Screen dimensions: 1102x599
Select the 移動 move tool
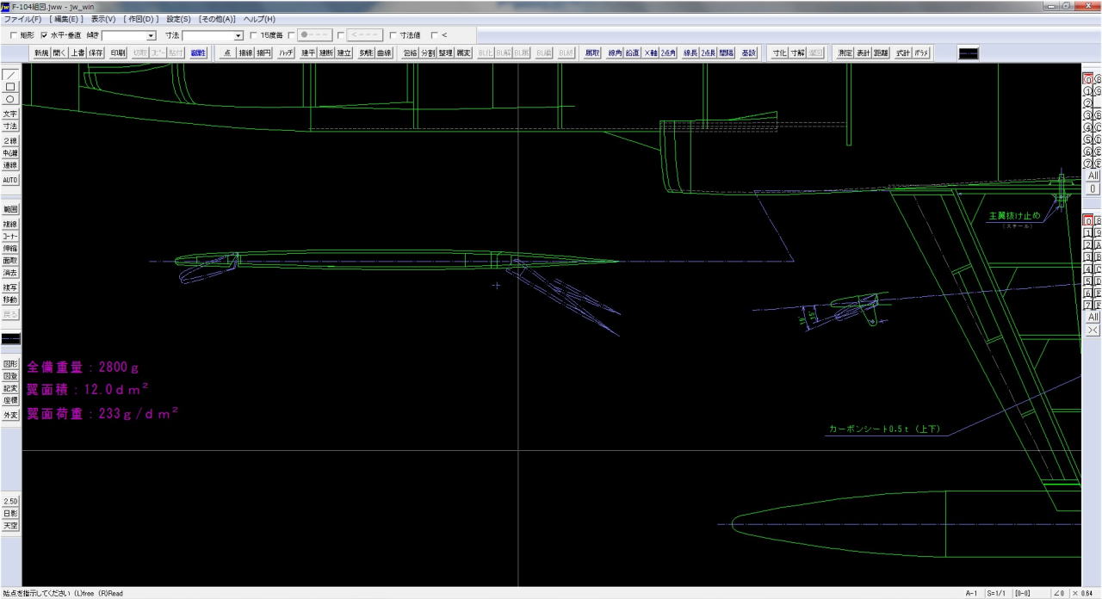coord(10,300)
